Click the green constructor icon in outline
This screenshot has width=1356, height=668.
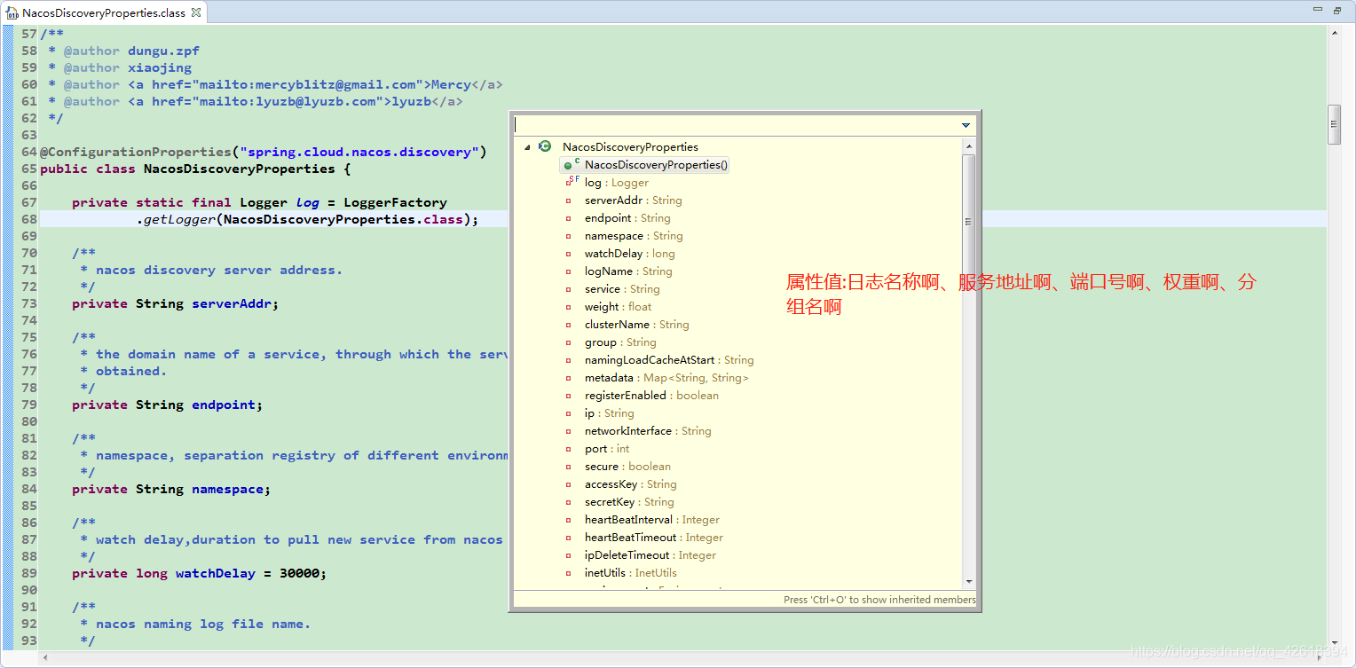point(568,165)
